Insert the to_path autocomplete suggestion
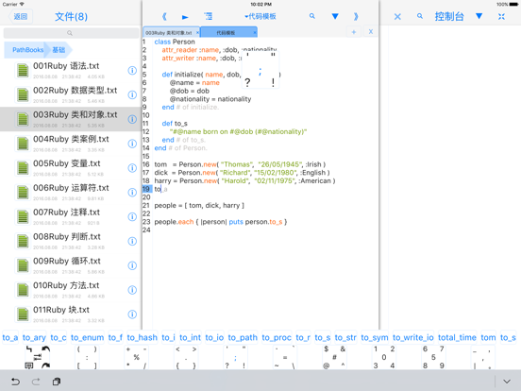The width and height of the screenshot is (521, 391). tap(243, 337)
